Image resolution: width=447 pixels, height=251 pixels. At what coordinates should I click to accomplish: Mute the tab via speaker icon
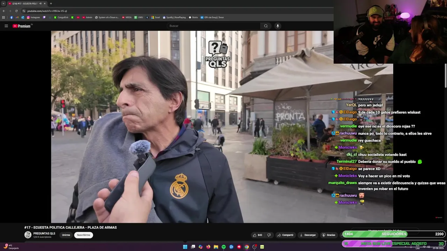(41, 3)
